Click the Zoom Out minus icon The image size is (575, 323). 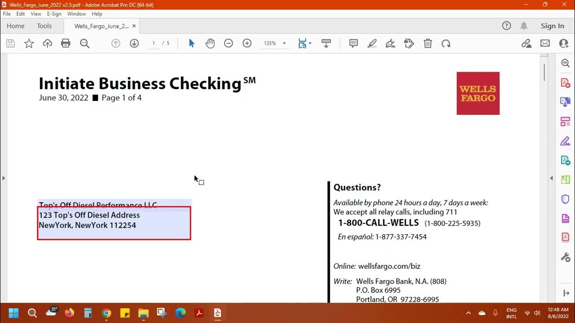click(x=228, y=44)
